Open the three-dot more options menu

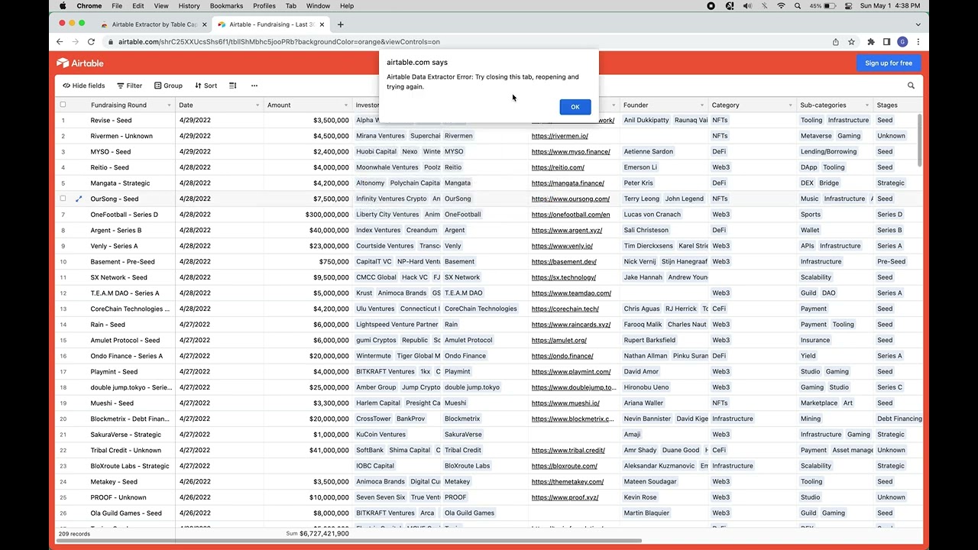pos(254,86)
